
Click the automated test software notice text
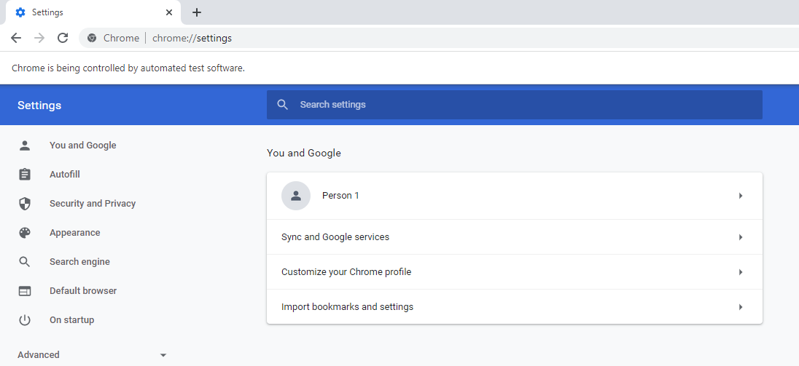[x=128, y=68]
